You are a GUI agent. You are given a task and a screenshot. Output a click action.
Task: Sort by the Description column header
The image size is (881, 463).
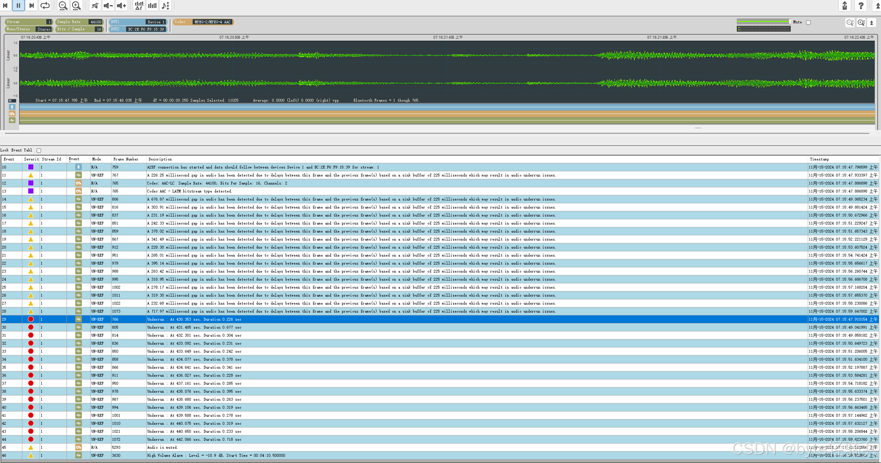(x=160, y=159)
